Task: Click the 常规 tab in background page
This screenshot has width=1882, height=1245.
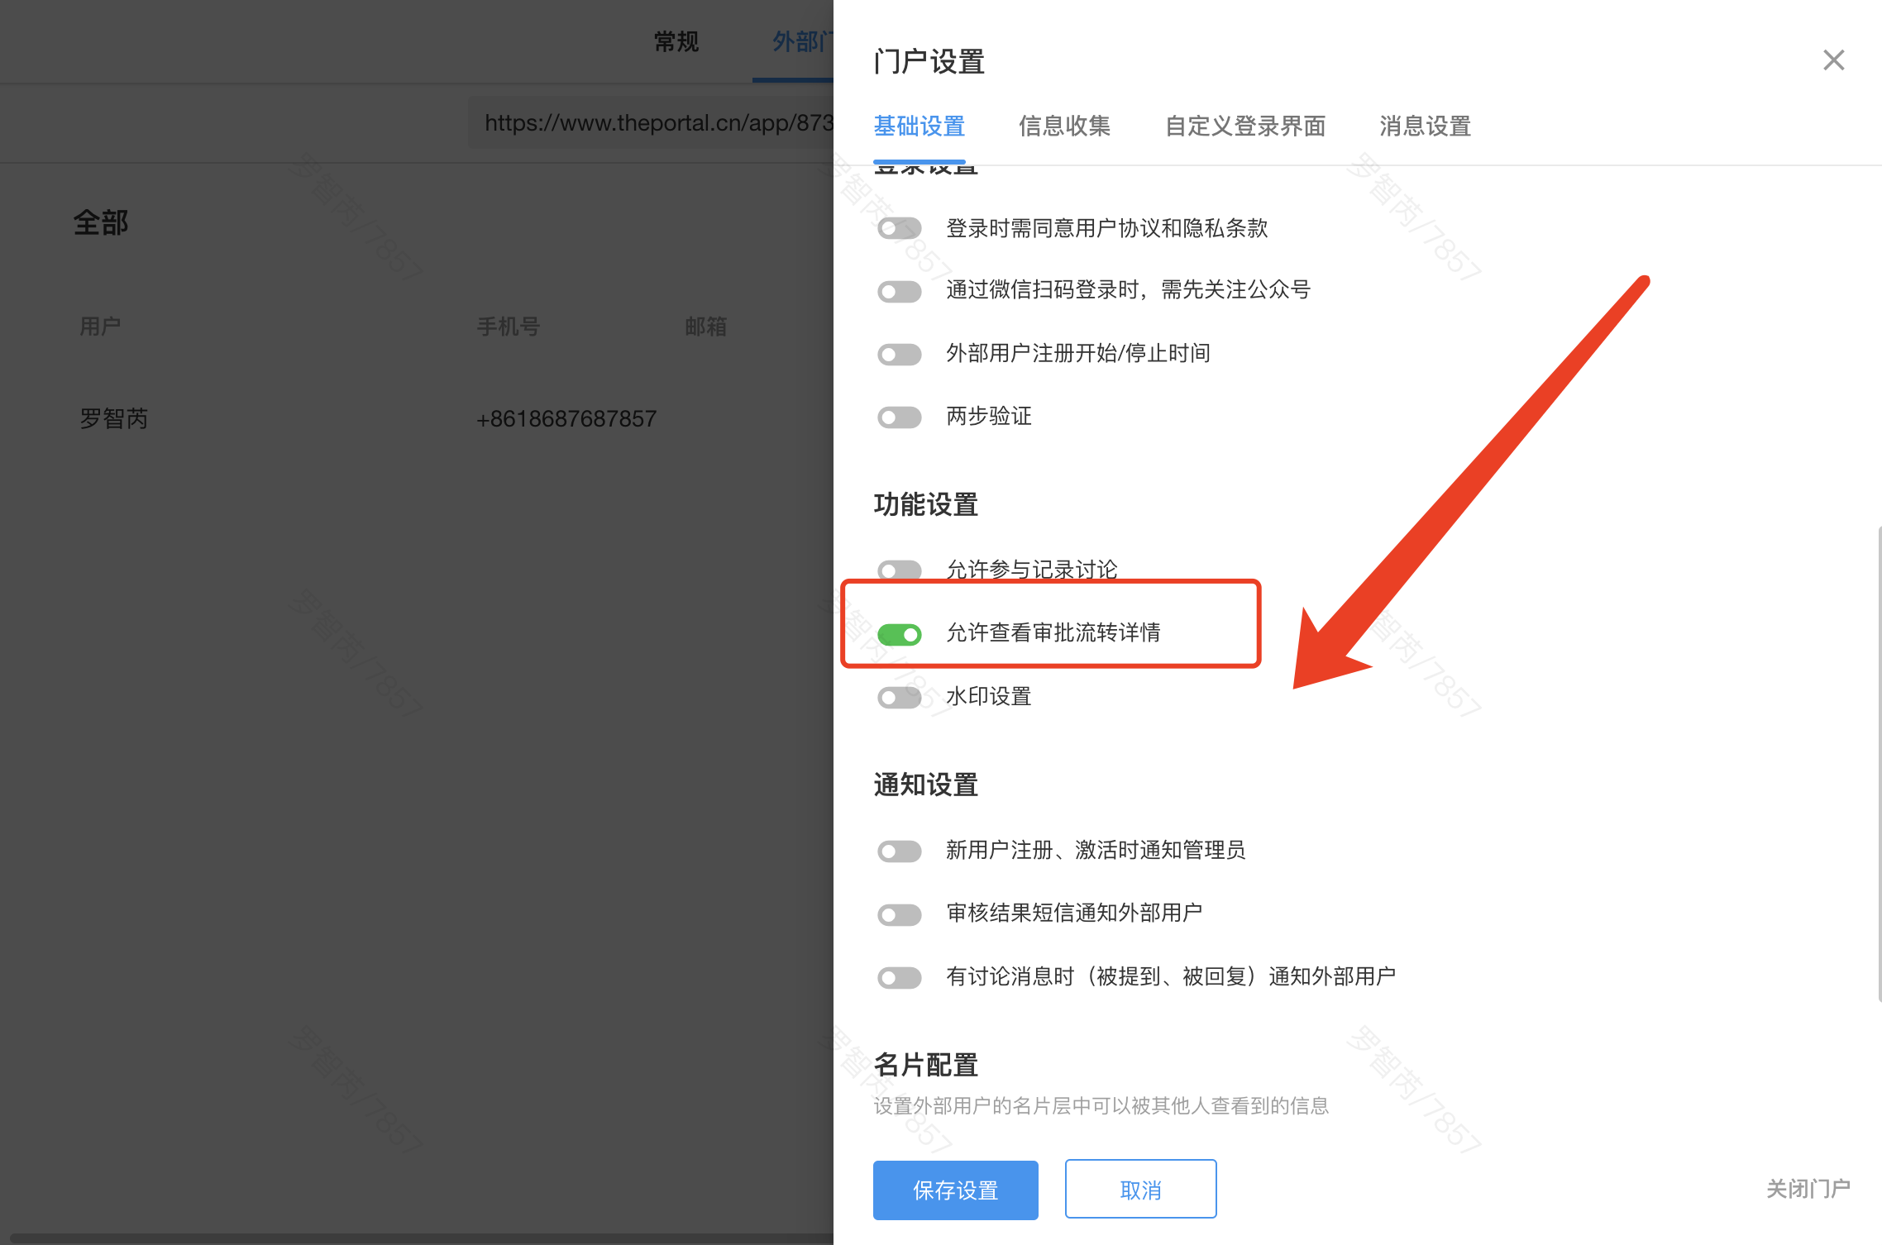Action: tap(676, 41)
